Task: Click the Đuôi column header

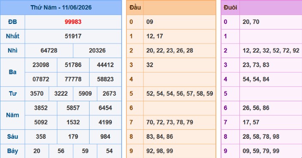Action: click(x=230, y=8)
